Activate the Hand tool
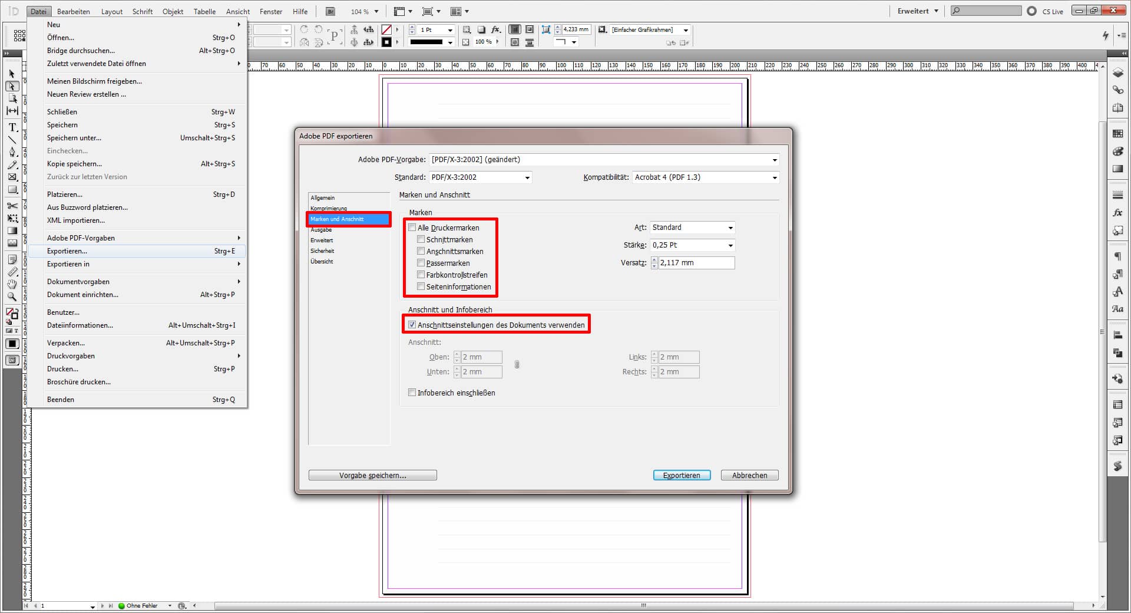The image size is (1131, 613). coord(11,284)
